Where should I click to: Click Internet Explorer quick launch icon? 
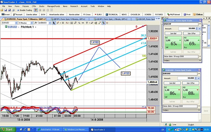[25, 130]
